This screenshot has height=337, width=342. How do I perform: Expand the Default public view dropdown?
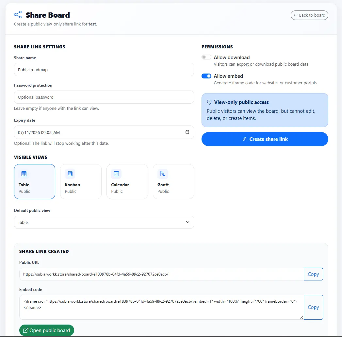coord(104,222)
